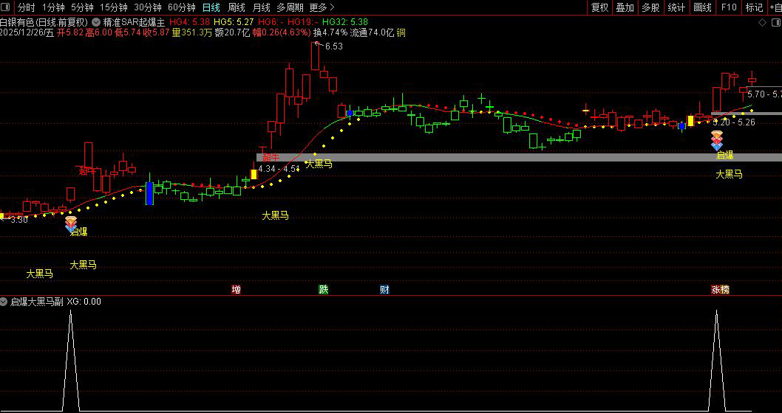Click the 涨榜 event marker
Screen dimensions: 782x413
[x=720, y=290]
